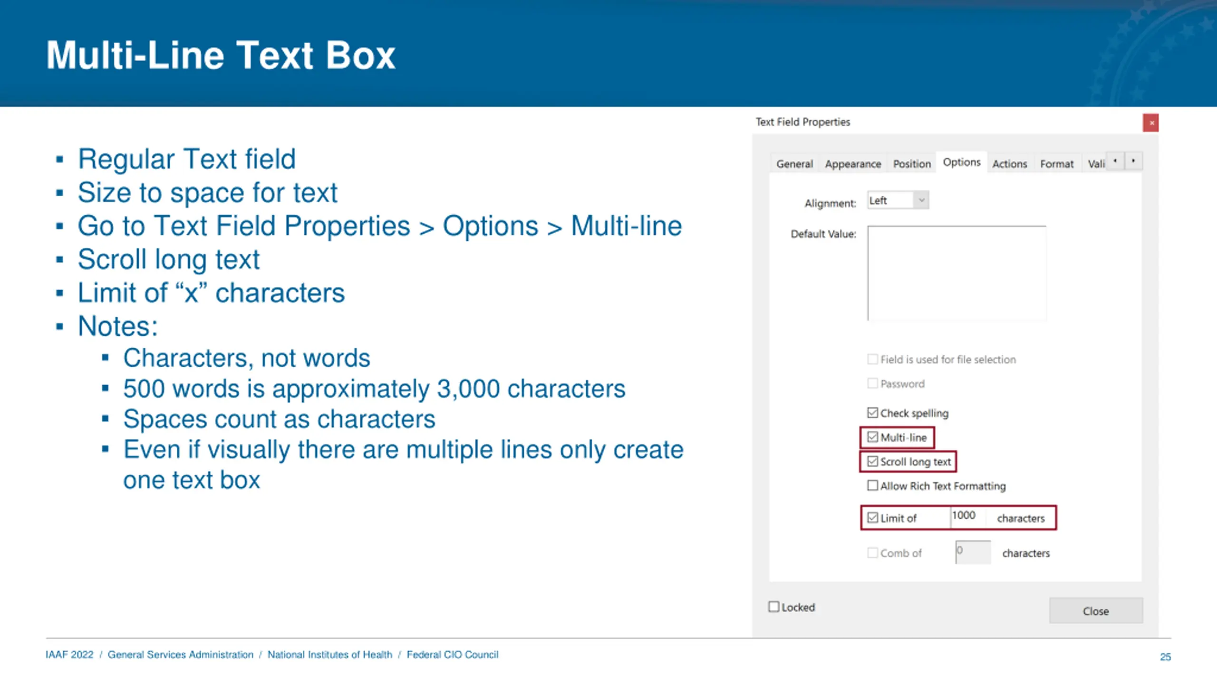Select the Options tab
The height and width of the screenshot is (684, 1217).
[962, 162]
